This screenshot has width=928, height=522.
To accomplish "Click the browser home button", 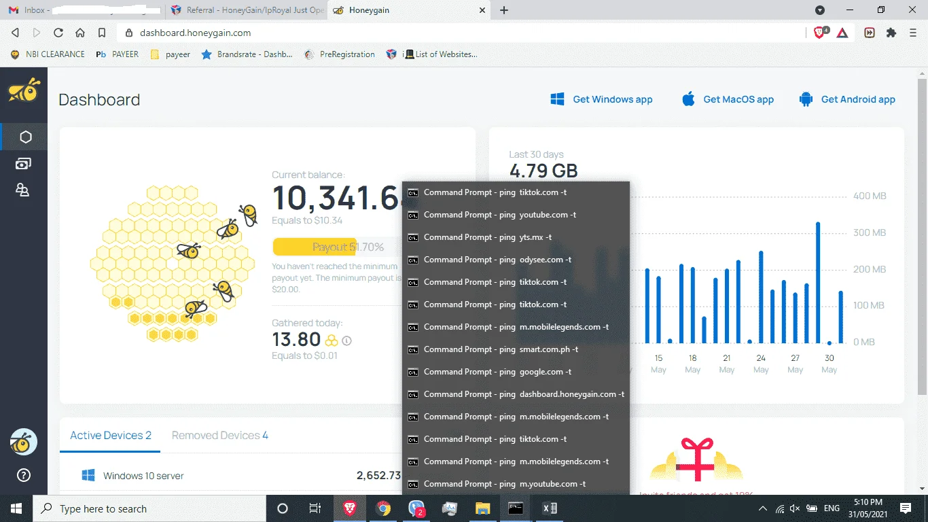I will click(x=80, y=33).
